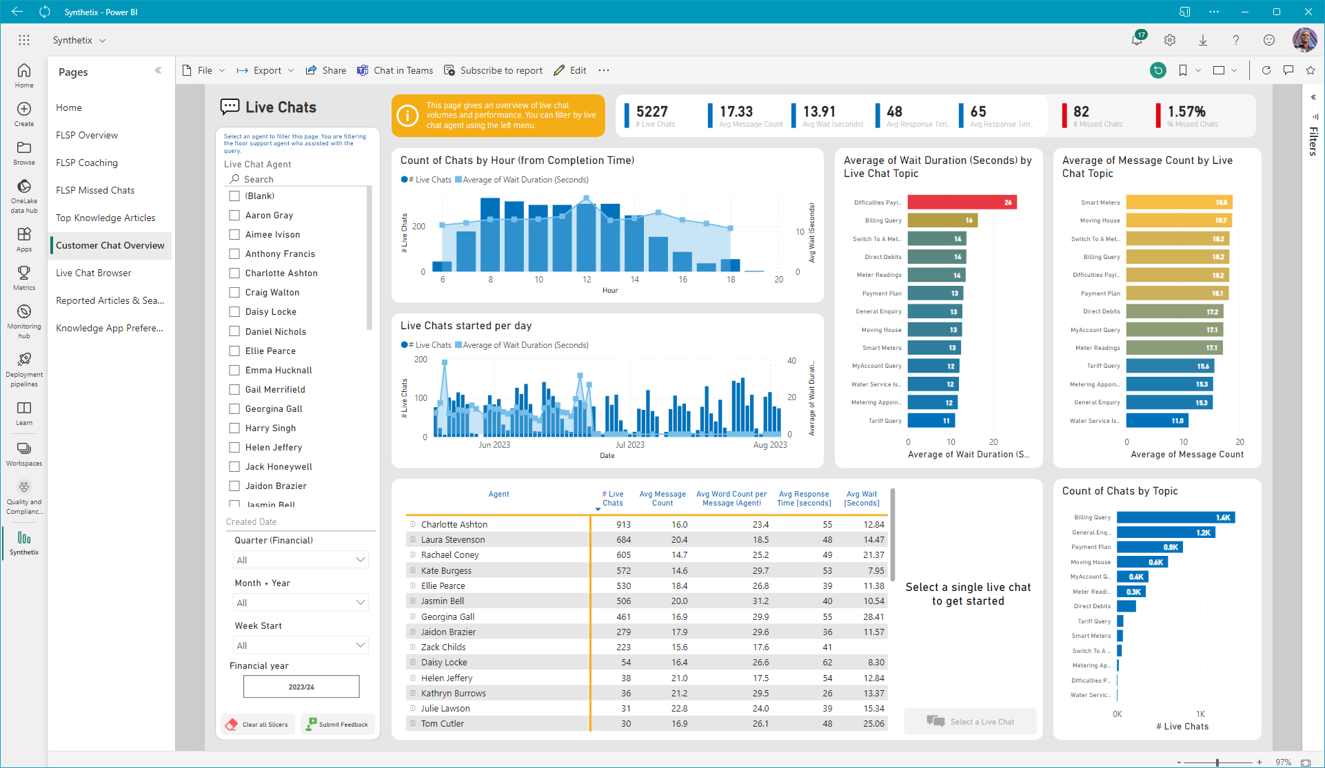Screen dimensions: 1325x768
Task: Bookmark this report page
Action: click(1183, 70)
